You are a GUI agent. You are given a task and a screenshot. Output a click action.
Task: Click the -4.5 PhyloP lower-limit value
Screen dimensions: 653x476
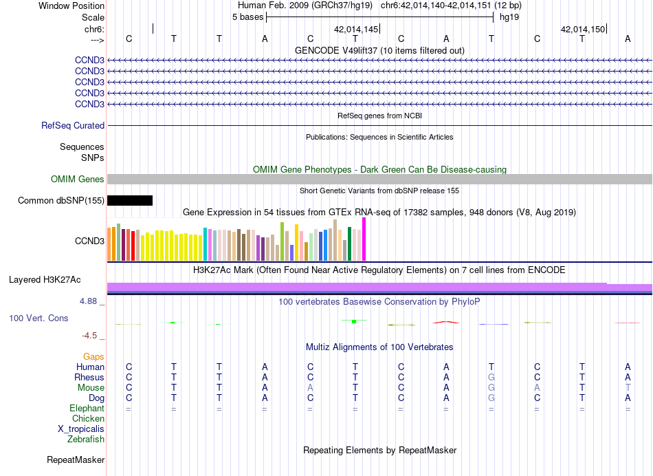click(89, 336)
